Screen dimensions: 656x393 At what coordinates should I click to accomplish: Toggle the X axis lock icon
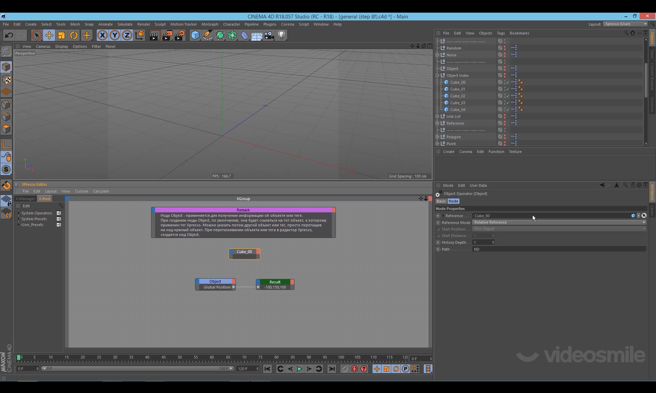tap(102, 35)
